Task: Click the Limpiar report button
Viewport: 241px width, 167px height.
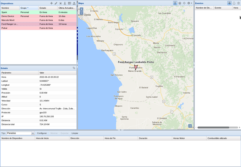Action: (x=75, y=133)
